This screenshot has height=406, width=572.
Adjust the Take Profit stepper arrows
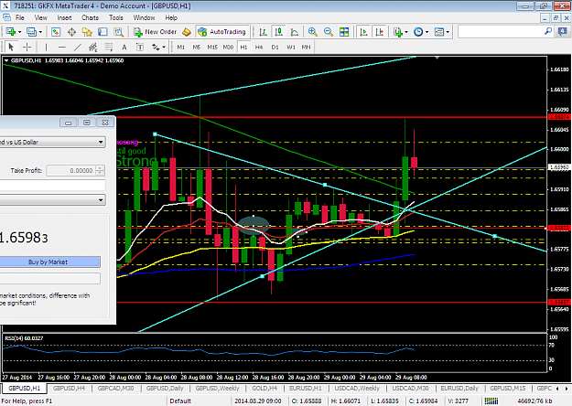pyautogui.click(x=100, y=171)
